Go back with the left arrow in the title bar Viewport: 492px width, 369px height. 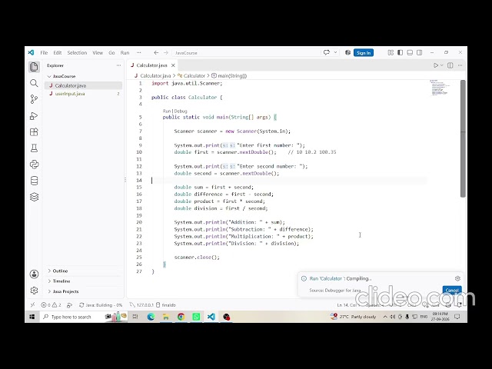click(156, 53)
